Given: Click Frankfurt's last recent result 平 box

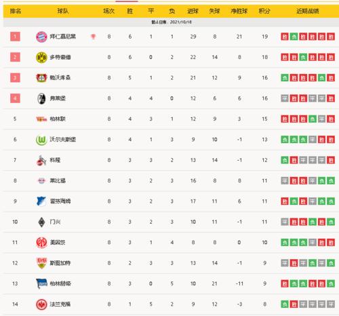Looking at the screenshot, I should pyautogui.click(x=331, y=304).
